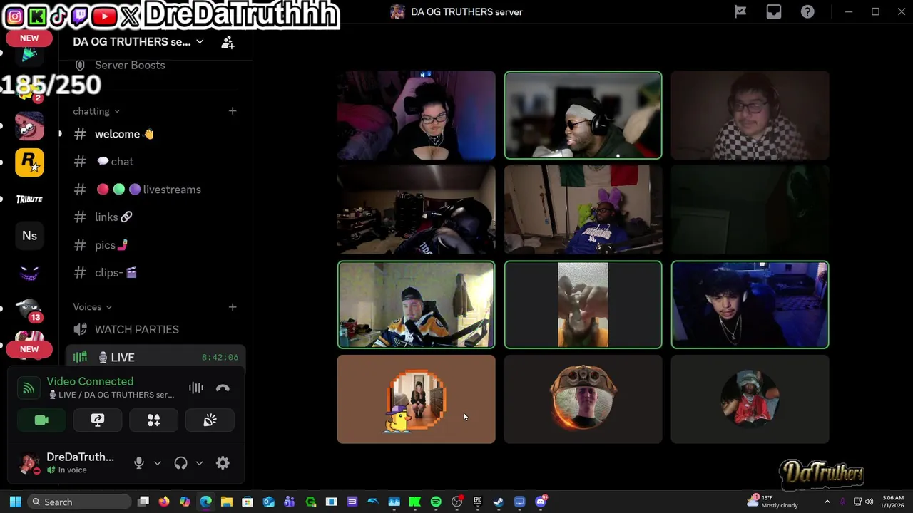Toggle noise suppression waveform icon
This screenshot has width=913, height=513.
196,388
